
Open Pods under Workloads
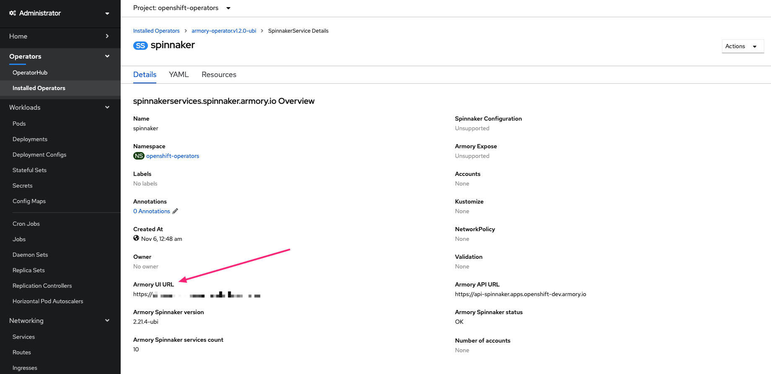19,124
